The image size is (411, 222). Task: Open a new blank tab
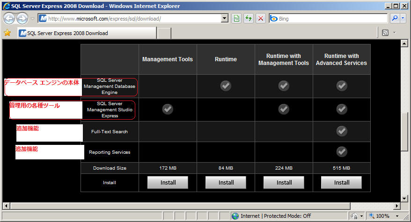point(164,34)
